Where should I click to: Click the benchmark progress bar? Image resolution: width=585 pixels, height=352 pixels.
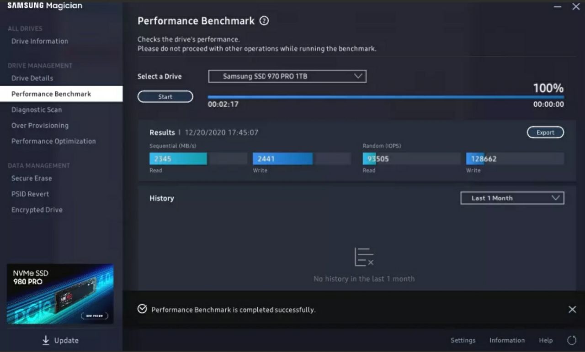click(386, 97)
